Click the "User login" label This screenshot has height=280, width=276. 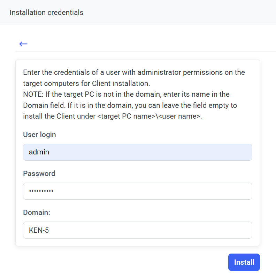[39, 135]
